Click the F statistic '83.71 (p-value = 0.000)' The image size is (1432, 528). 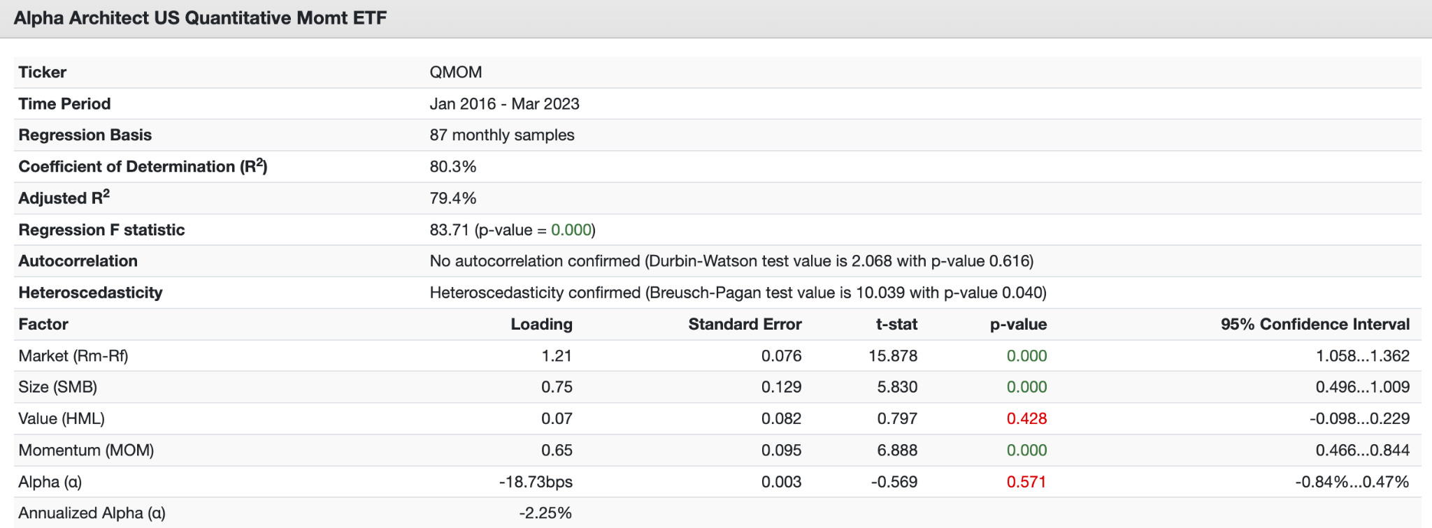pos(513,230)
